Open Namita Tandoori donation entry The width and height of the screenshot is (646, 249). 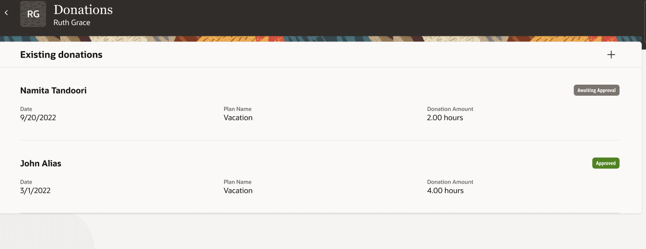[53, 91]
